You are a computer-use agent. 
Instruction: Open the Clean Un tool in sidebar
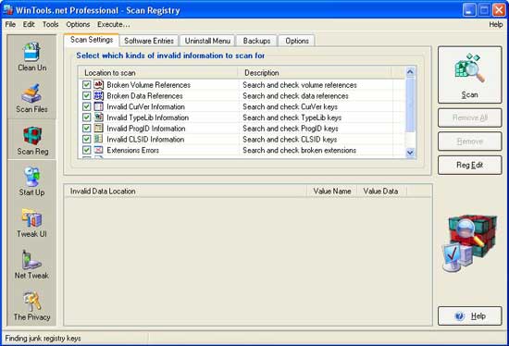31,57
